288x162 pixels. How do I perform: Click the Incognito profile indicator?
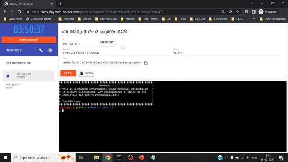tap(268, 12)
